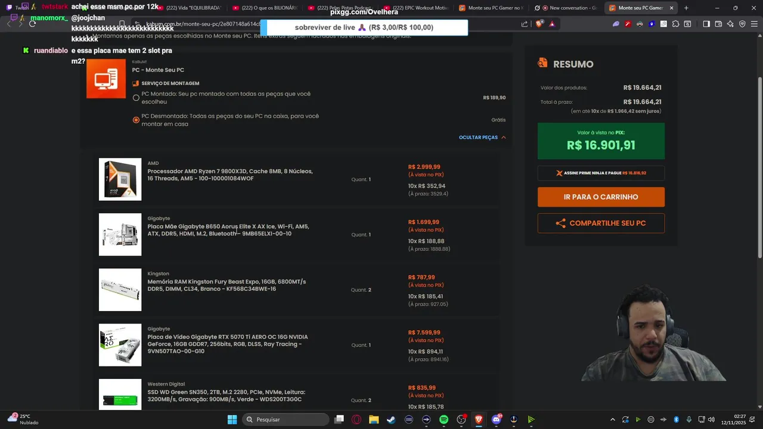The width and height of the screenshot is (763, 429).
Task: Switch to New conversation tab
Action: tap(566, 8)
